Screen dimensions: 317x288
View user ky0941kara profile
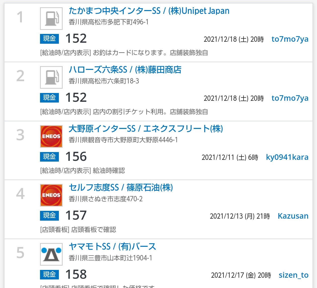coord(287,157)
